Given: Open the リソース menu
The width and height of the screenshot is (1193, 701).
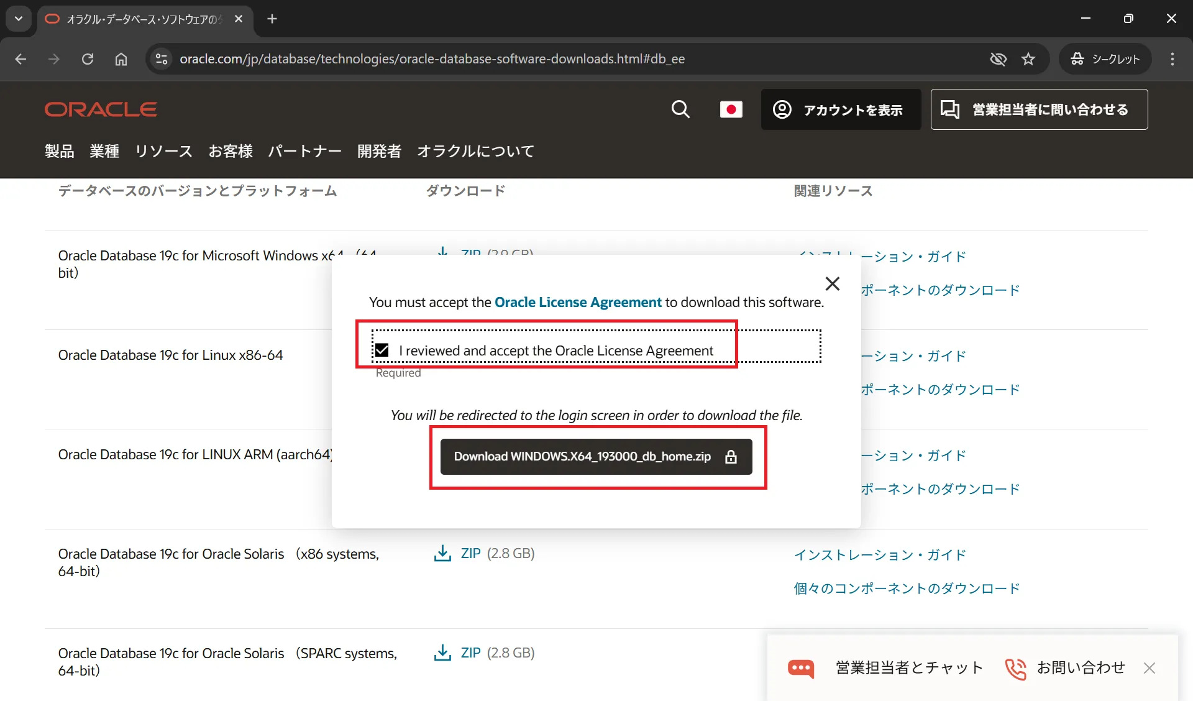Looking at the screenshot, I should pos(164,151).
